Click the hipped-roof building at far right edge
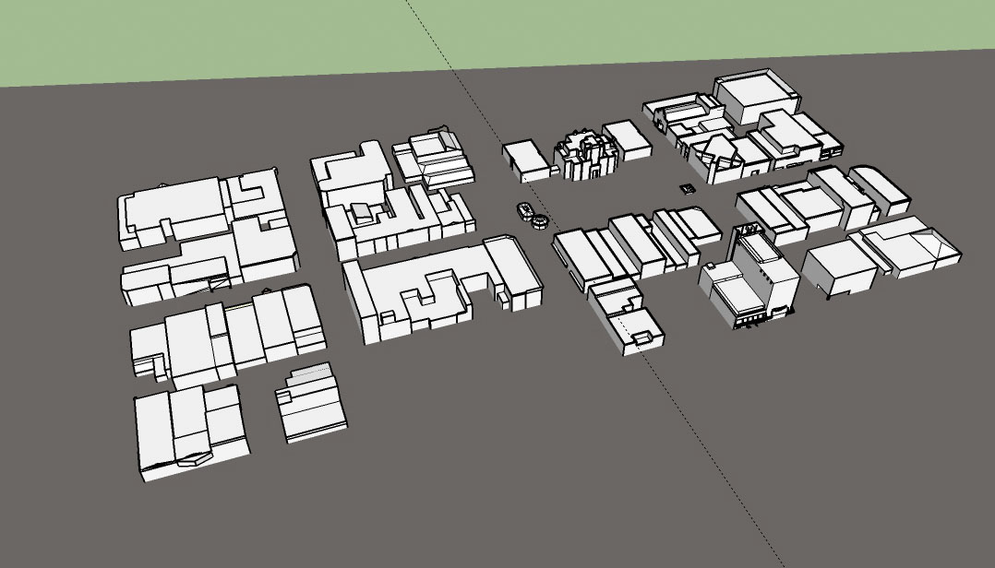This screenshot has height=568, width=995. pos(912,245)
